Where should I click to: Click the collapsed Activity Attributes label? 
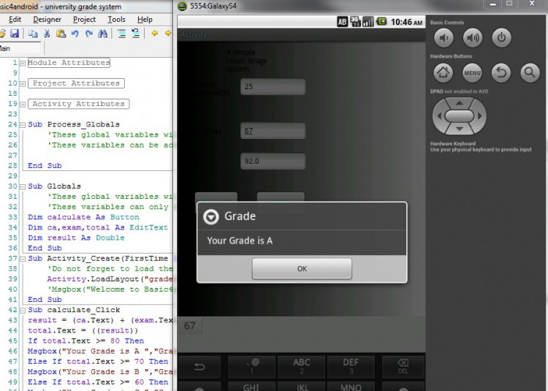79,104
